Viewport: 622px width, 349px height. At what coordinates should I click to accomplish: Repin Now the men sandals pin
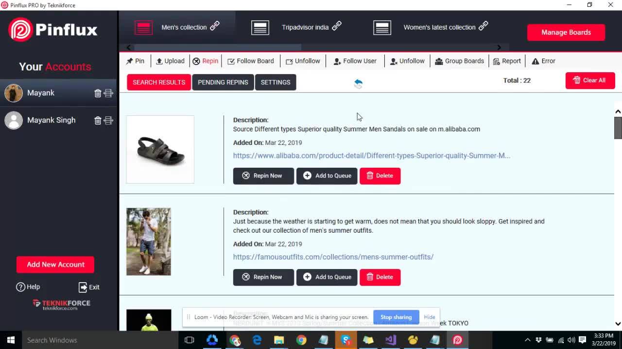[263, 176]
